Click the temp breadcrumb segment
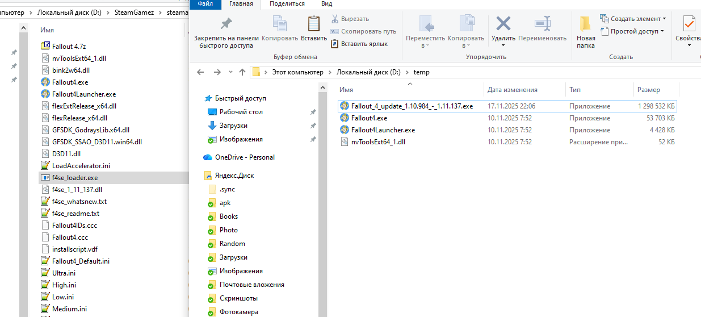The width and height of the screenshot is (701, 317). pyautogui.click(x=421, y=72)
